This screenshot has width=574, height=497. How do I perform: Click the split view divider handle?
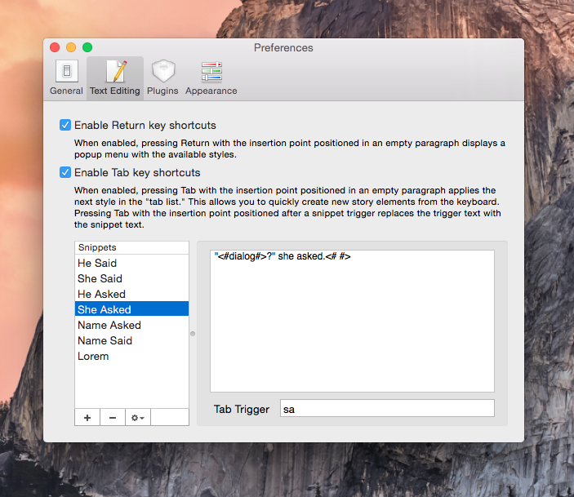(193, 334)
